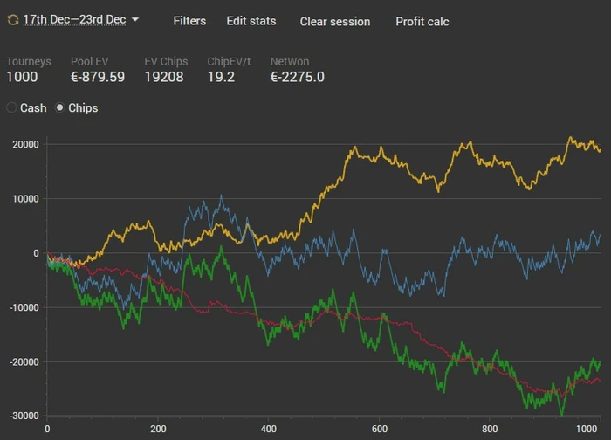
Task: Click the Pool EV stat value
Action: (97, 77)
